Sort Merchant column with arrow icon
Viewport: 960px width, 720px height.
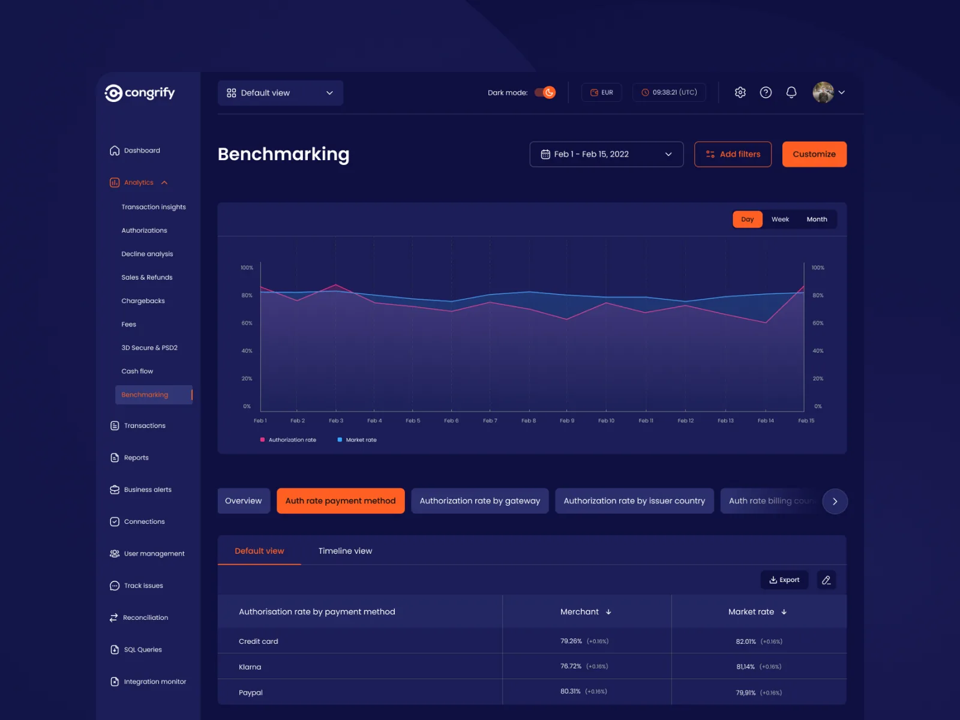[x=608, y=612]
